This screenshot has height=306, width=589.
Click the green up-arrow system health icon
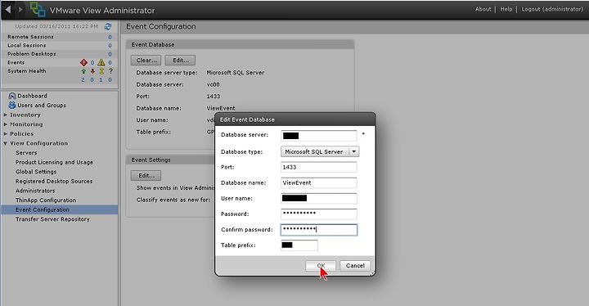tap(83, 71)
